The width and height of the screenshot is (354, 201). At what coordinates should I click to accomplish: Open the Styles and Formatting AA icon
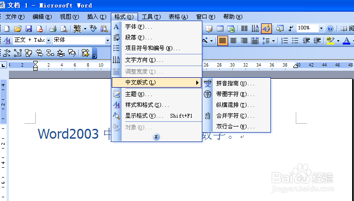pyautogui.click(x=7, y=41)
